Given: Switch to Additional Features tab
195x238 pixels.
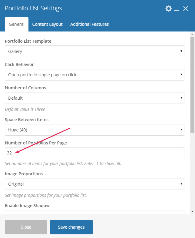Looking at the screenshot, I should pyautogui.click(x=89, y=24).
